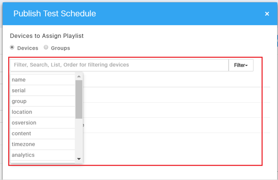Image resolution: width=278 pixels, height=180 pixels.
Task: Focus the filtering devices search field
Action: (x=119, y=65)
